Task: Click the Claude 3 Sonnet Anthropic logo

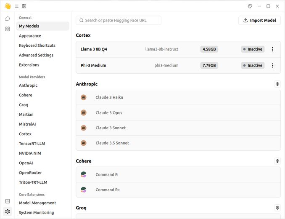Action: coord(84,128)
